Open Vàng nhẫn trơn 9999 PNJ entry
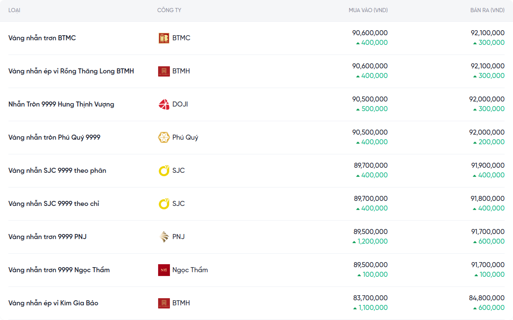This screenshot has height=320, width=513. click(47, 237)
